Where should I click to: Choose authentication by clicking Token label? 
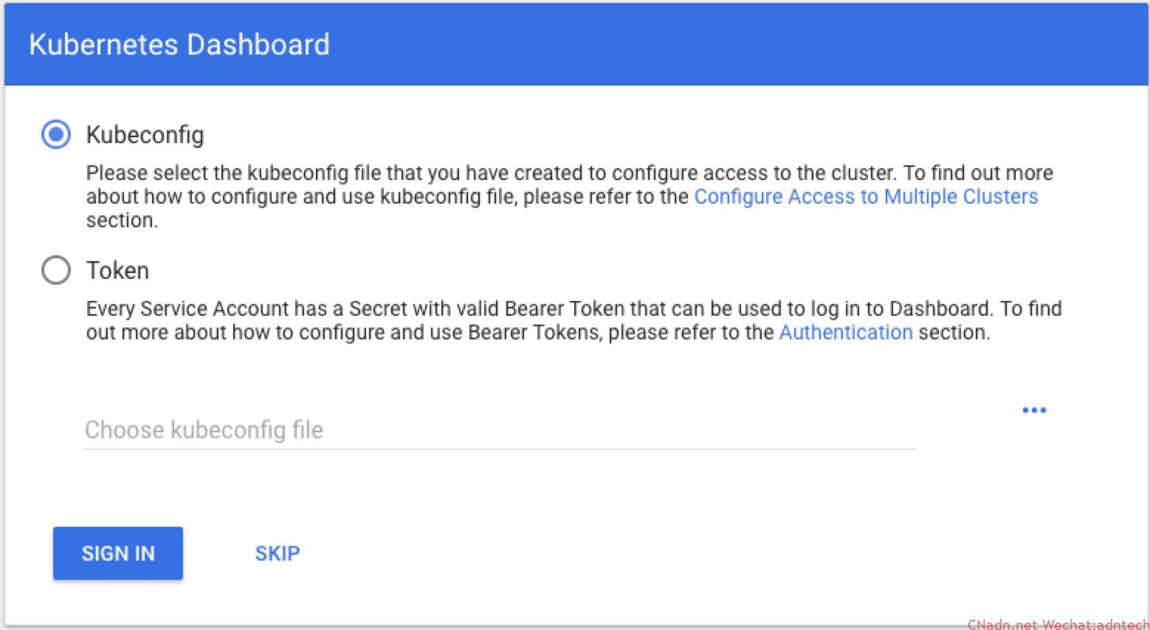(117, 271)
